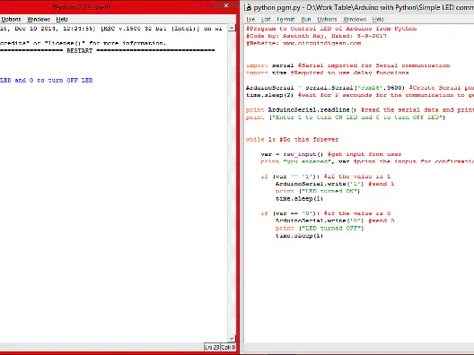Screen dimensions: 474x355
Task: Click the Col 0 status indicator
Action: point(228,347)
